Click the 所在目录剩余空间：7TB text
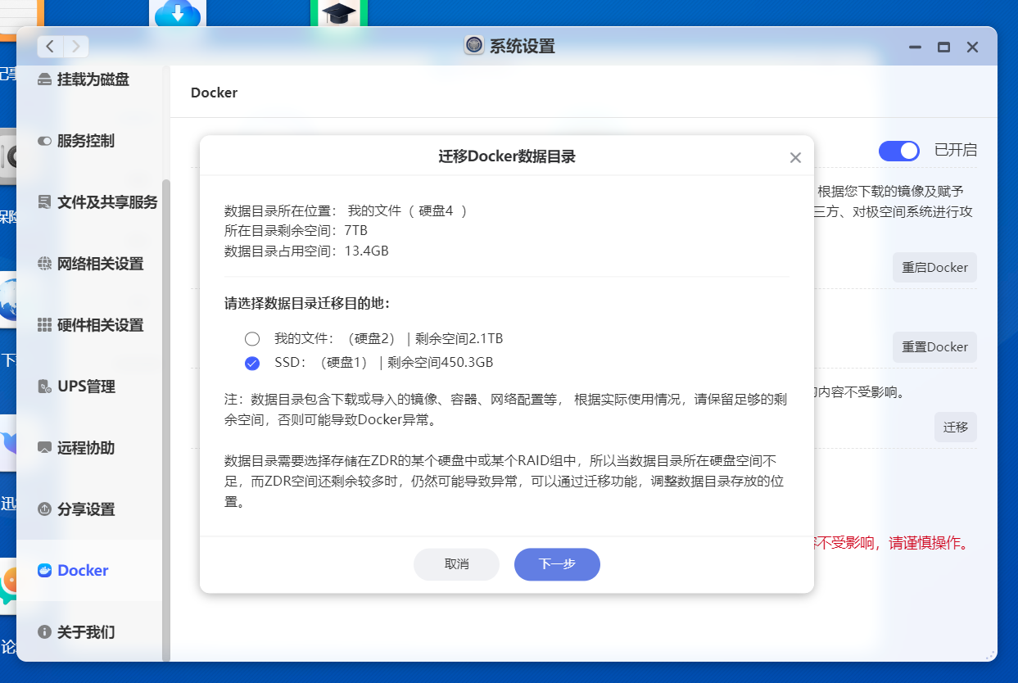Screen dimensions: 1018x683 click(x=296, y=230)
